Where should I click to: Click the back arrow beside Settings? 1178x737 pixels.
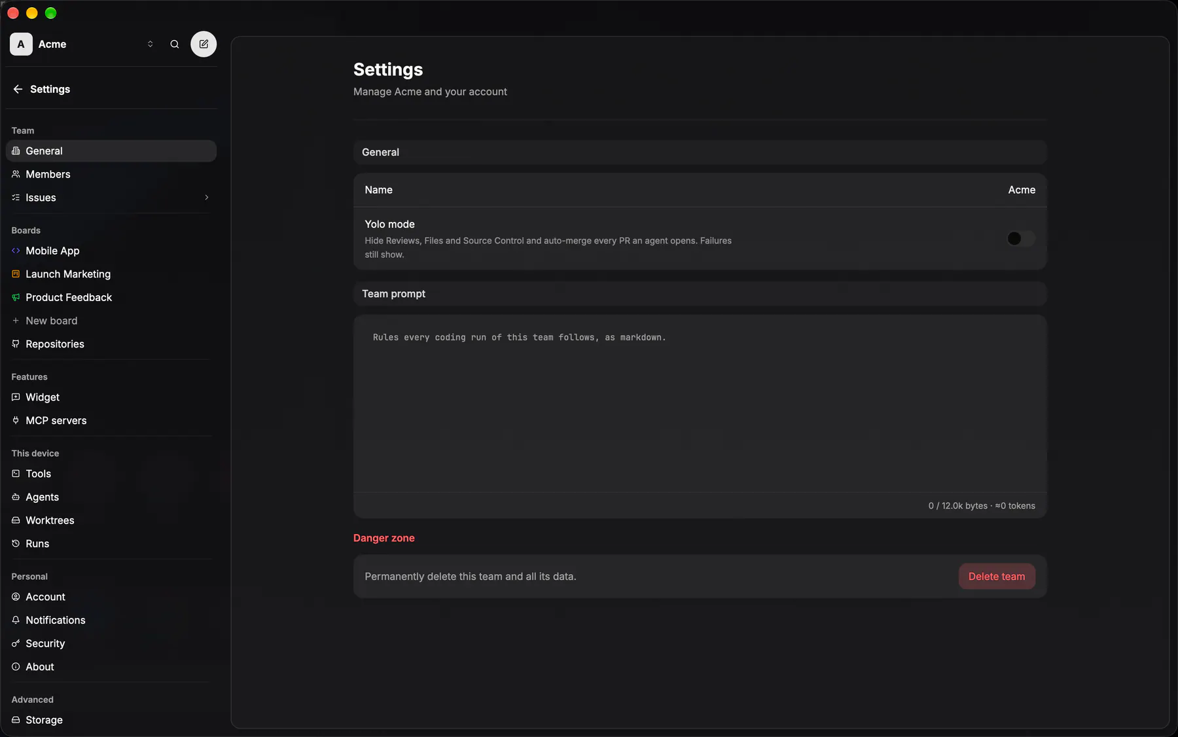click(x=18, y=89)
